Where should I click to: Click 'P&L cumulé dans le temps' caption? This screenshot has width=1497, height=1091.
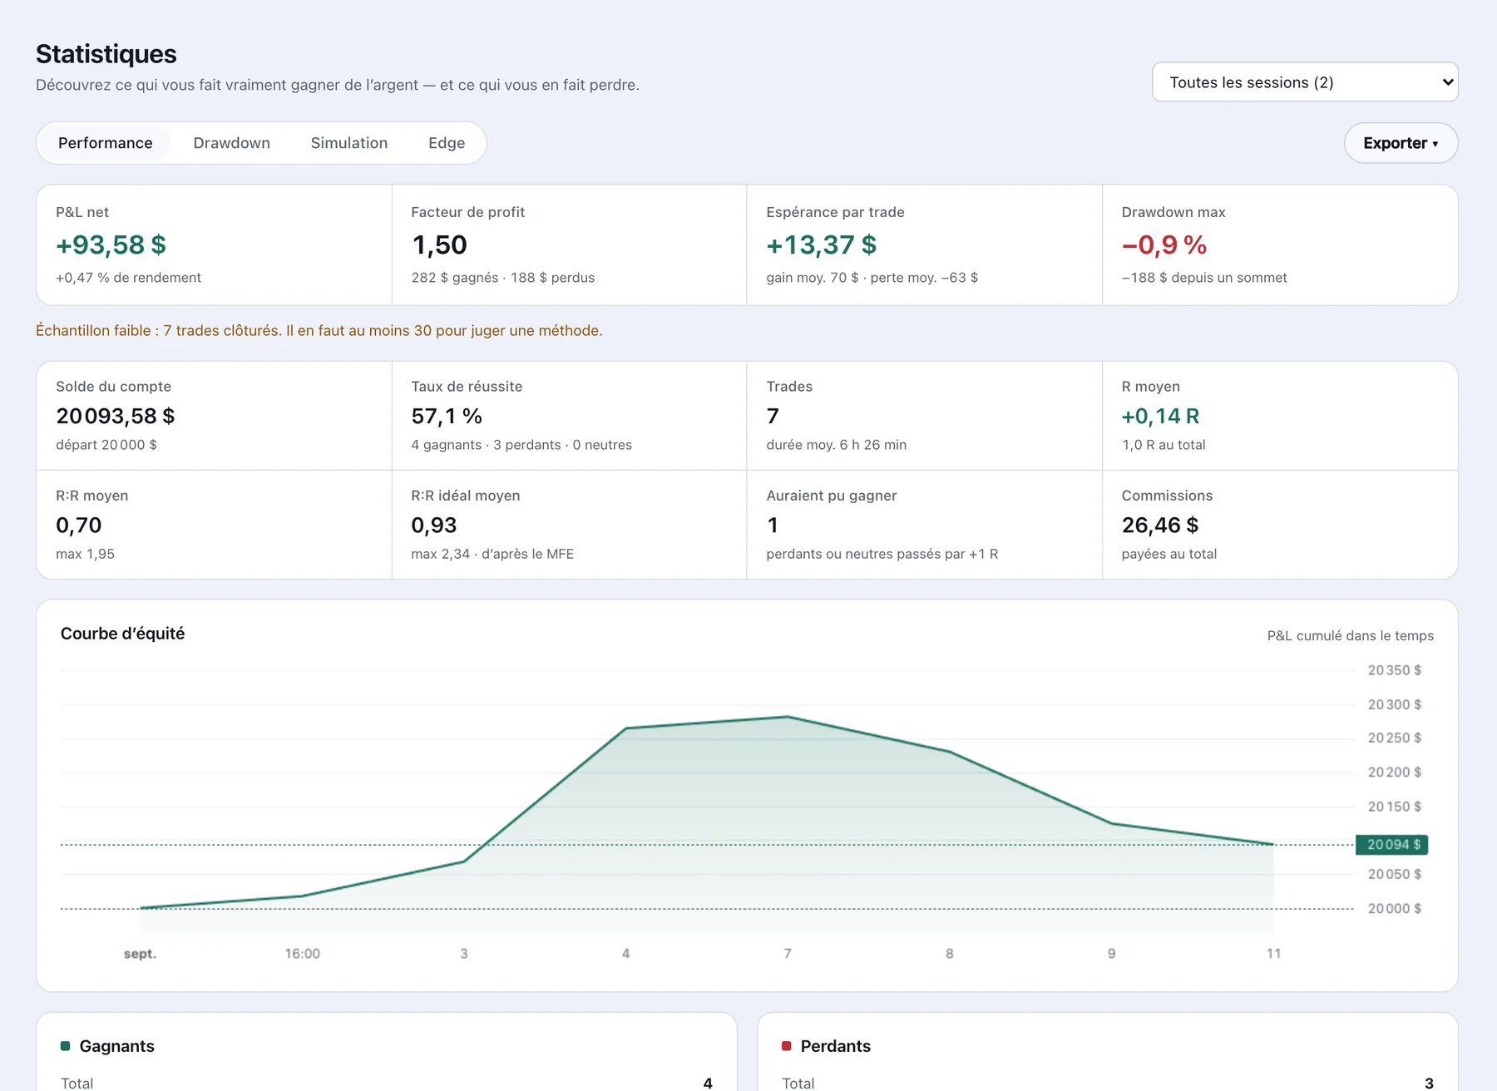tap(1350, 636)
